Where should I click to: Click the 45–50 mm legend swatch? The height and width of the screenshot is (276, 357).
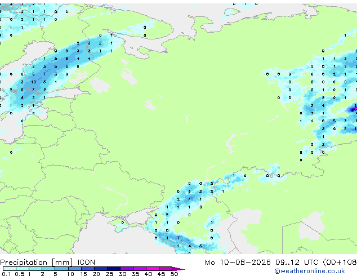[x=166, y=269]
